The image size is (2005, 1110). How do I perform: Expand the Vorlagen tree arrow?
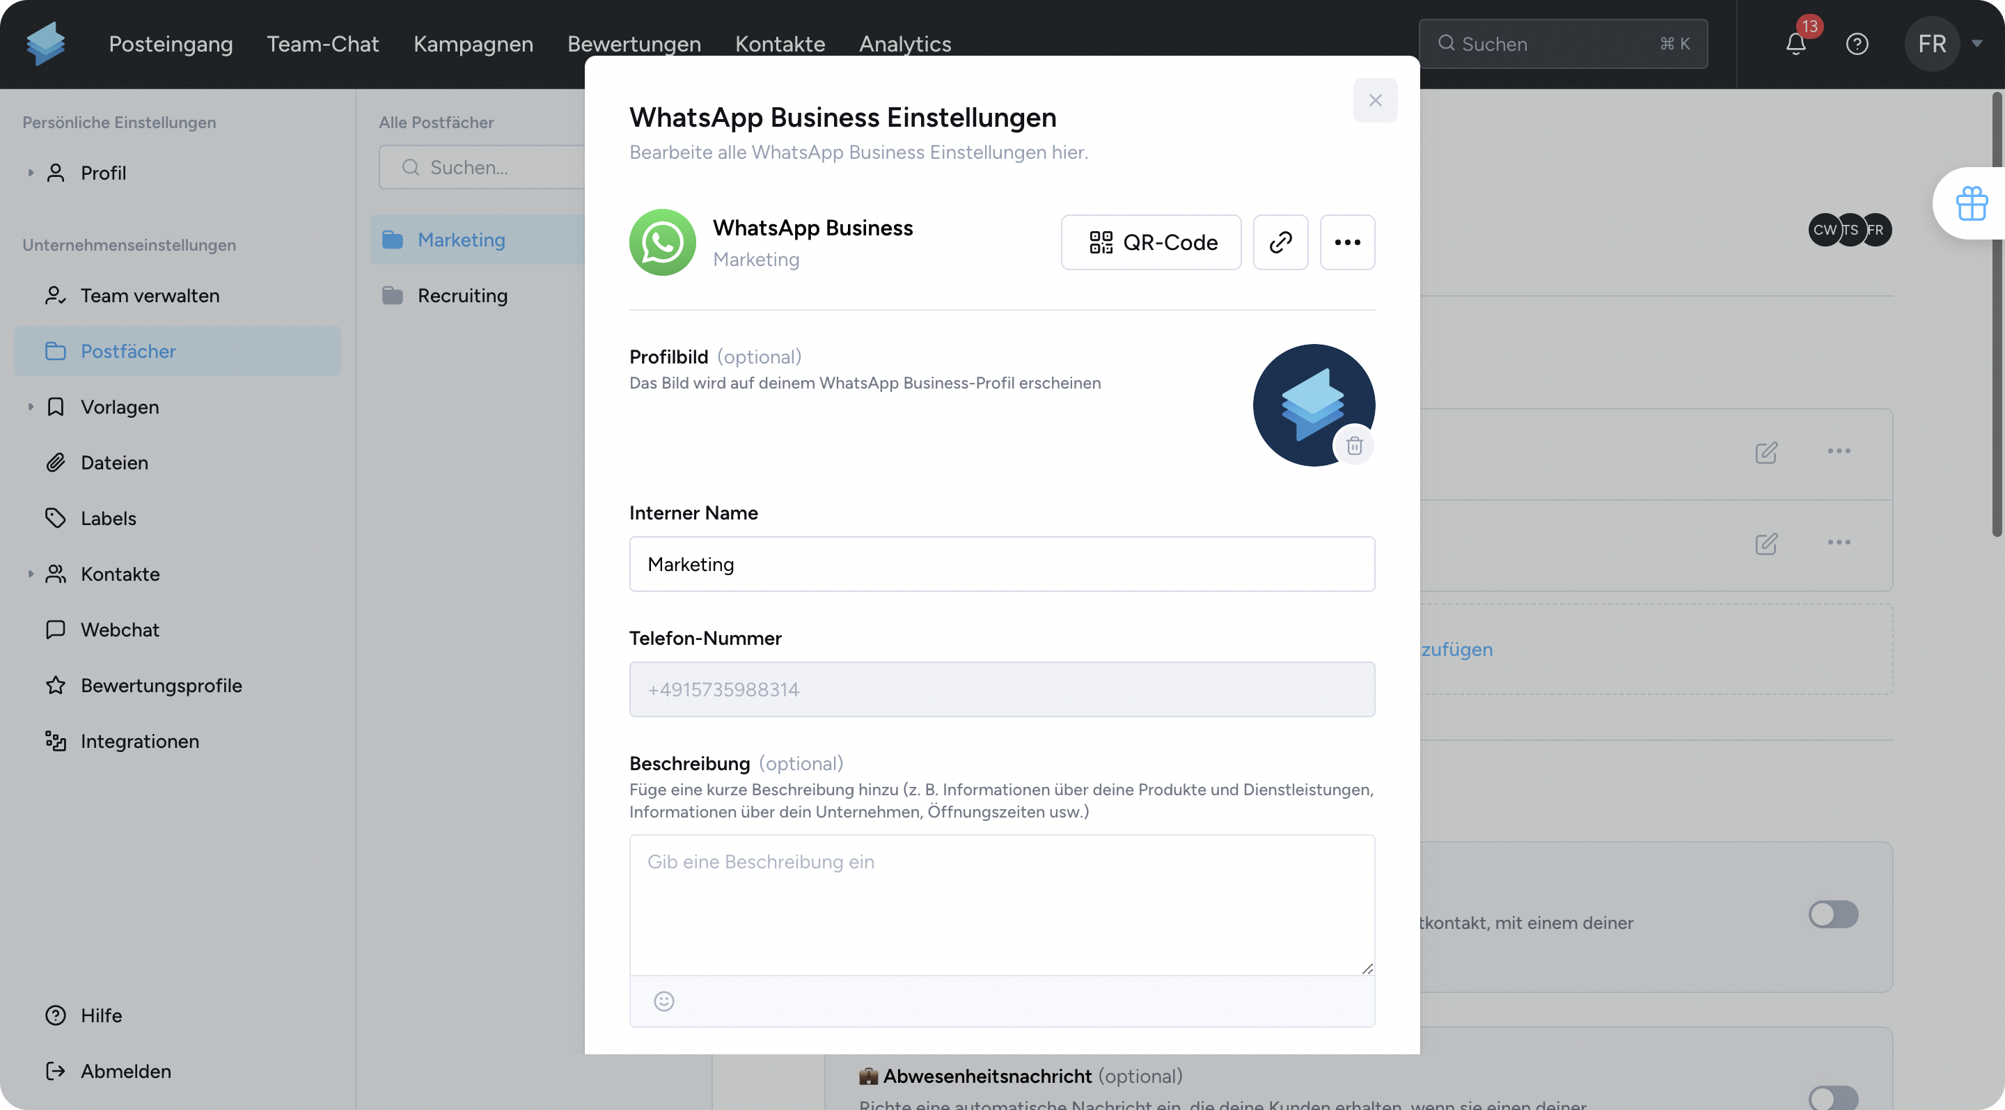(x=31, y=407)
